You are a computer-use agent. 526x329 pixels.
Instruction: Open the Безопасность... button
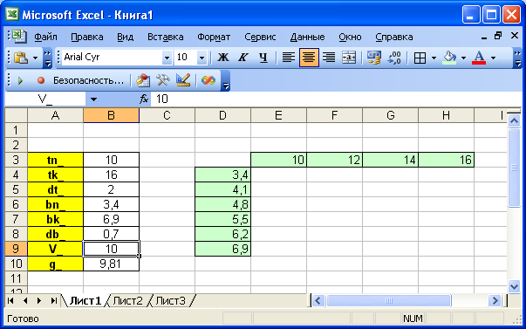tap(89, 80)
